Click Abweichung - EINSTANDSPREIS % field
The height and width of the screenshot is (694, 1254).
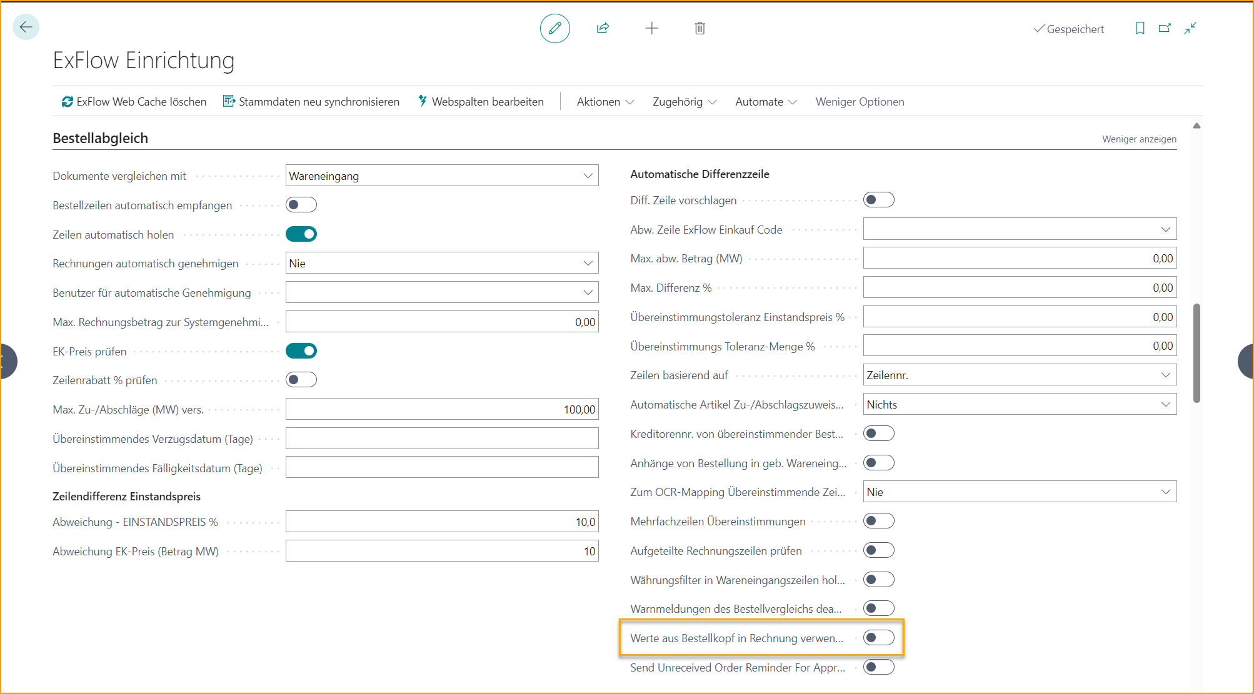point(442,522)
